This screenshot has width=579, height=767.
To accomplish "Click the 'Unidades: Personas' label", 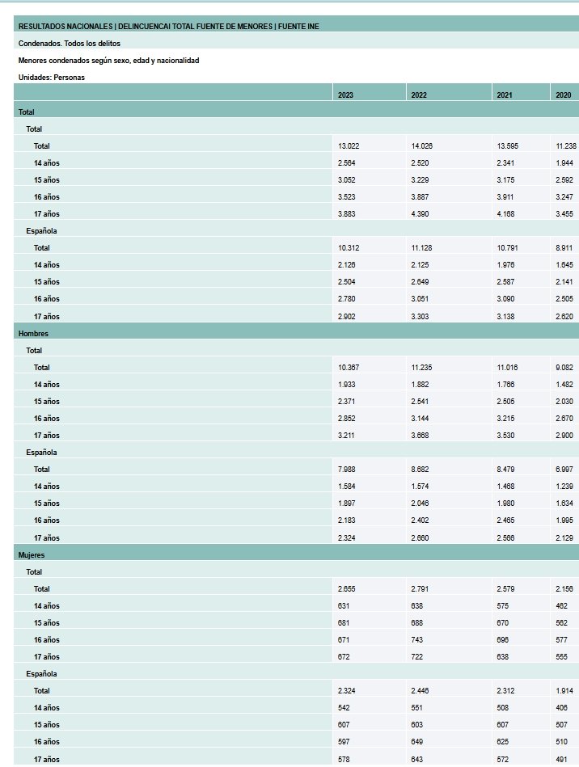I will coord(51,77).
